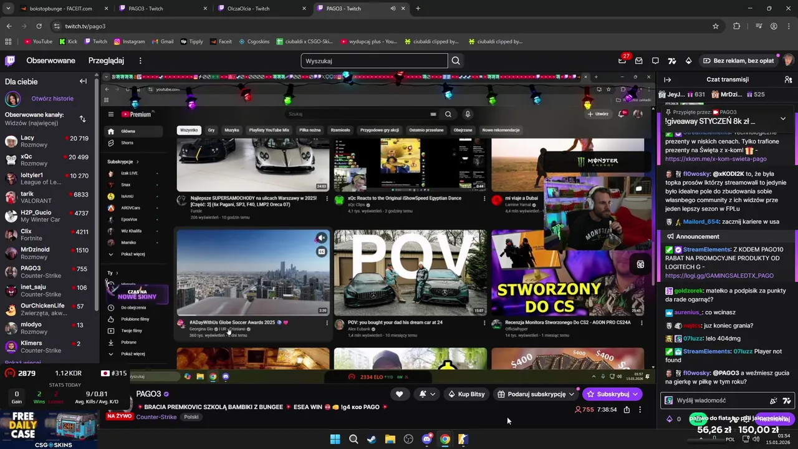The width and height of the screenshot is (798, 449).
Task: Open the Podaruj subskrypcję dropdown
Action: 536,394
